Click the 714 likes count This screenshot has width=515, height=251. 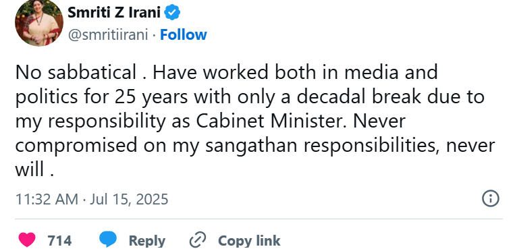pyautogui.click(x=59, y=240)
